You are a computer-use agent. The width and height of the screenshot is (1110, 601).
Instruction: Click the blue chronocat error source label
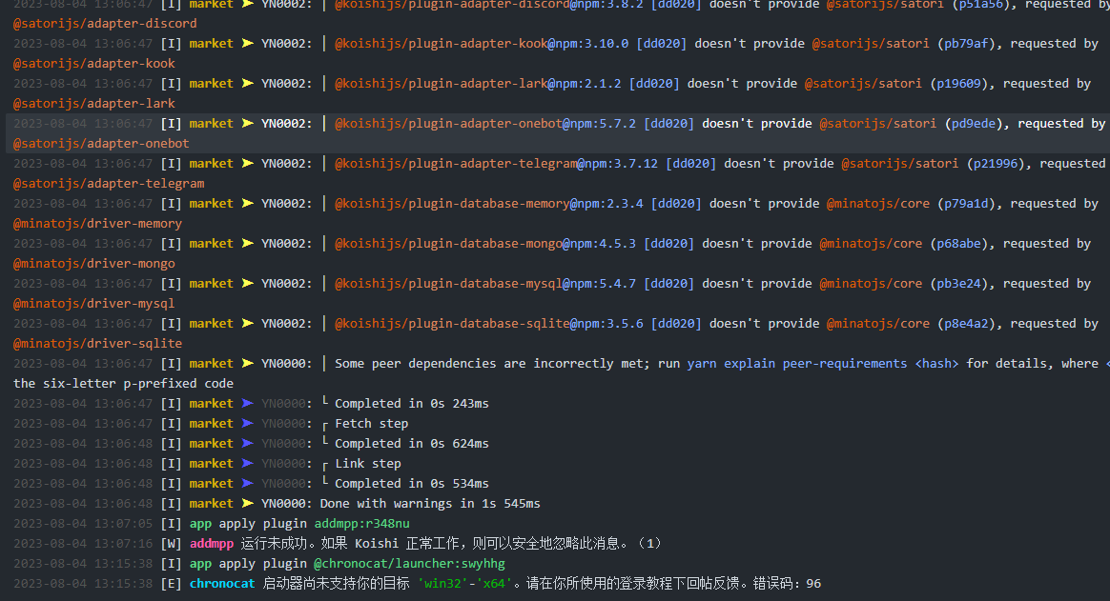click(222, 583)
